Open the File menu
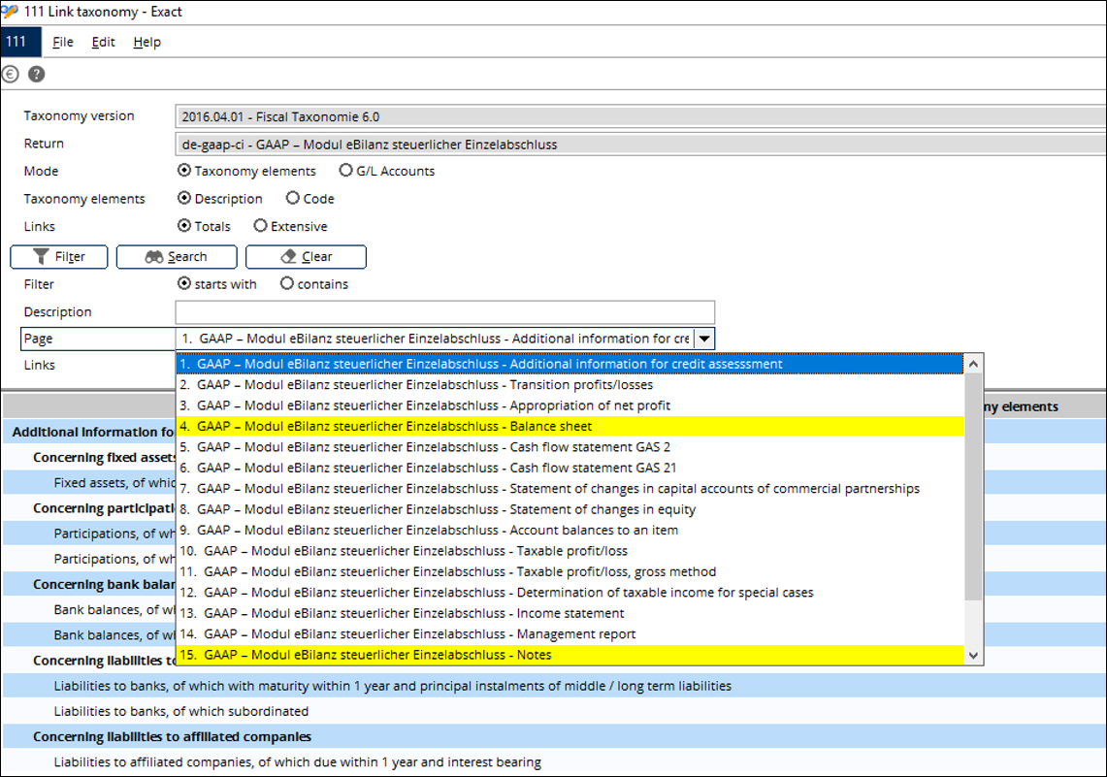This screenshot has height=777, width=1107. pyautogui.click(x=63, y=43)
